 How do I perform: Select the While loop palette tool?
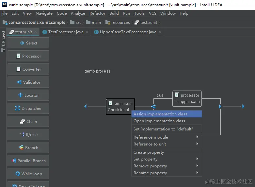[x=28, y=174]
